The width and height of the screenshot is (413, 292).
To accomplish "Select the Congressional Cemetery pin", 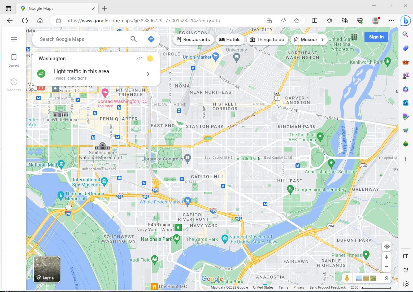I will [290, 189].
